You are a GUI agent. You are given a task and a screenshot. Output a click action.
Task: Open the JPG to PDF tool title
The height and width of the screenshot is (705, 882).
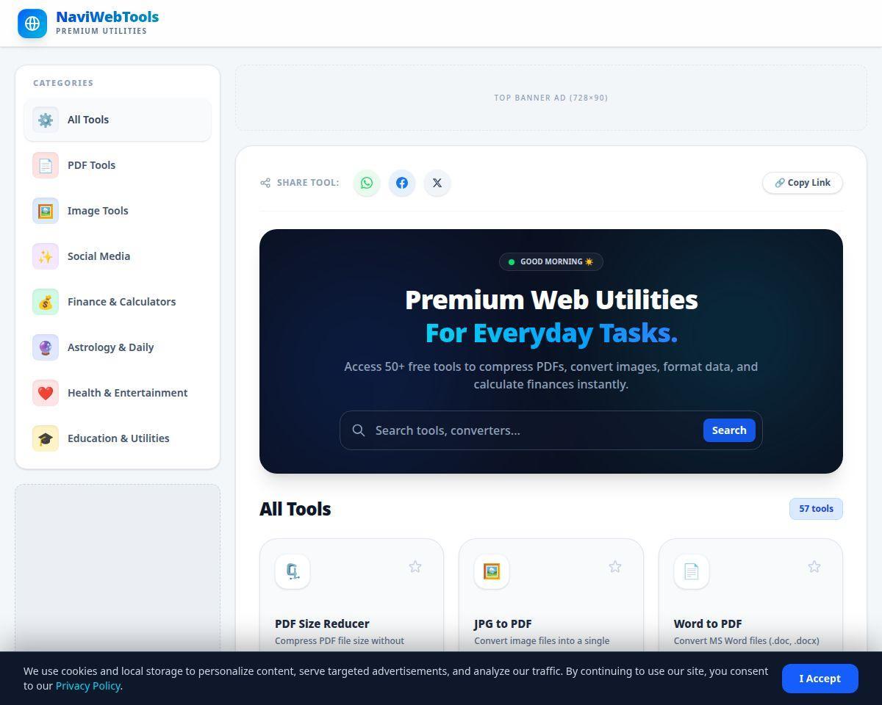(x=503, y=623)
